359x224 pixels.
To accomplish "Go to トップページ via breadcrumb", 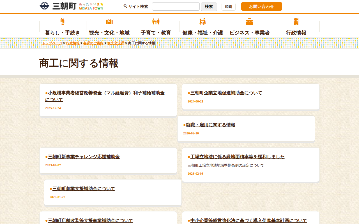I will click(x=52, y=43).
